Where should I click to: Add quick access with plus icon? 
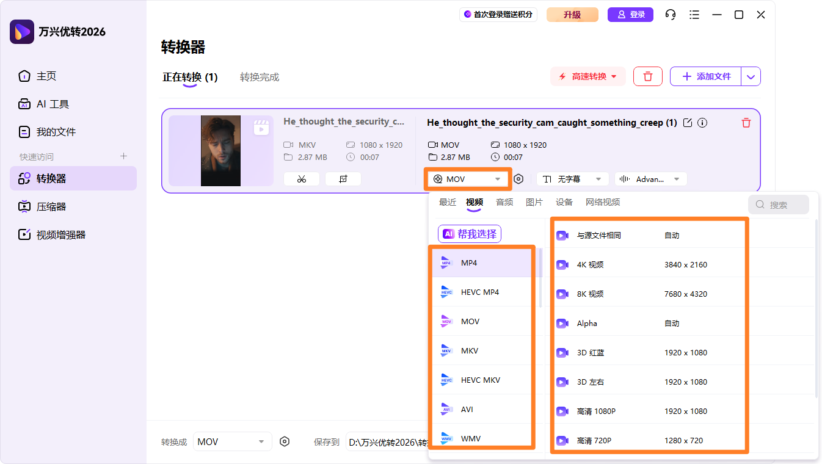pyautogui.click(x=123, y=156)
